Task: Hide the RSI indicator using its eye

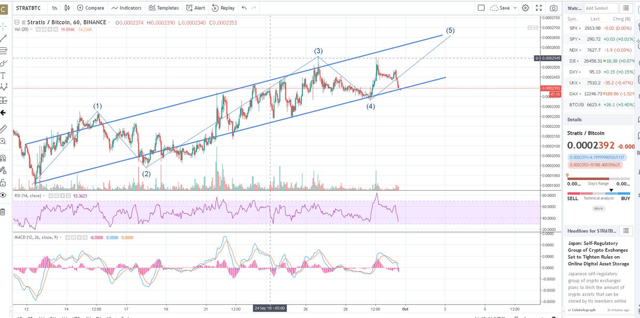Action: coord(52,195)
